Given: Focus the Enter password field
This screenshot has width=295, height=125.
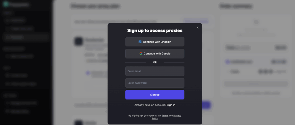Looking at the screenshot, I should (x=155, y=83).
